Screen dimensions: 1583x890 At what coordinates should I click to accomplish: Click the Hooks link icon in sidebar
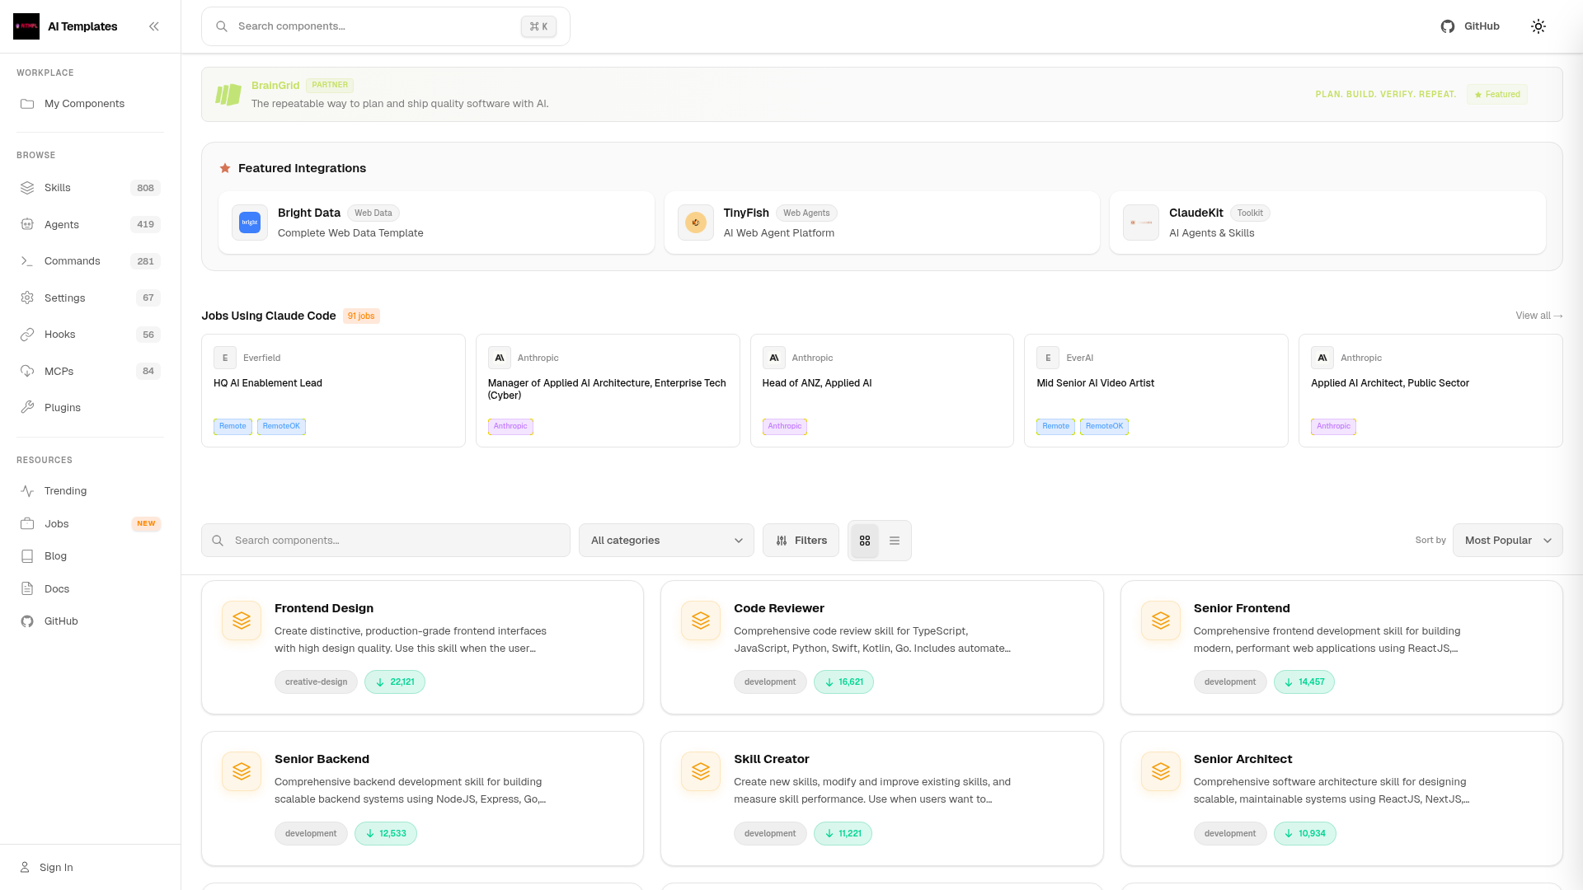click(x=27, y=335)
